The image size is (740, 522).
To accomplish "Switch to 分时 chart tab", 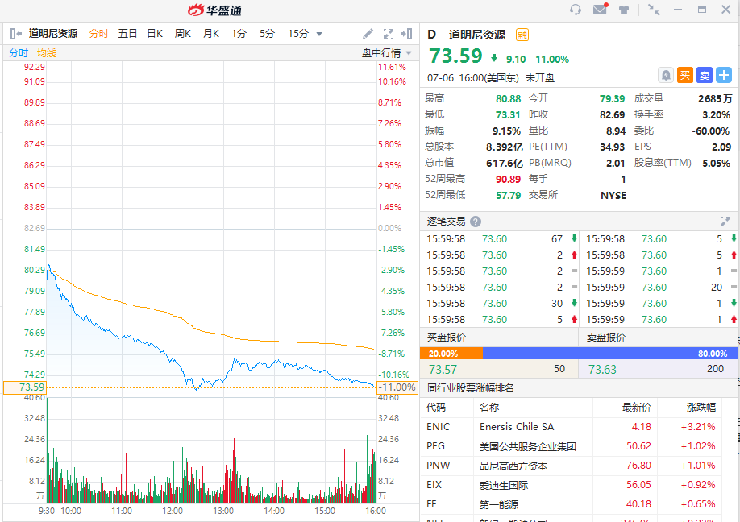I will [98, 34].
